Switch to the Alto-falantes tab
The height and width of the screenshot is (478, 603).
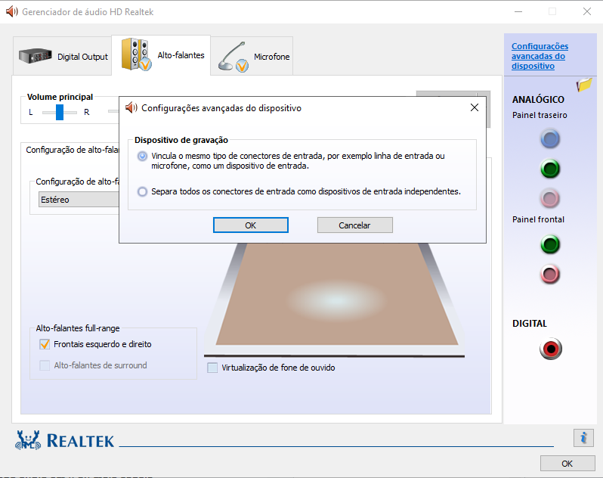(x=161, y=55)
